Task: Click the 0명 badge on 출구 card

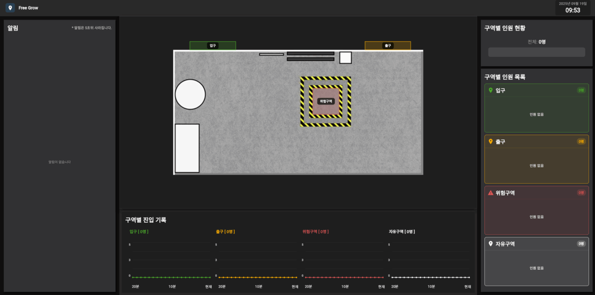Action: point(581,142)
